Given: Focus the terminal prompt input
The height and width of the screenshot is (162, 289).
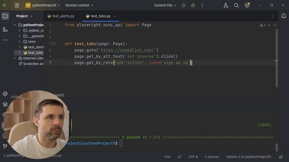Looking at the screenshot, I should [x=121, y=143].
